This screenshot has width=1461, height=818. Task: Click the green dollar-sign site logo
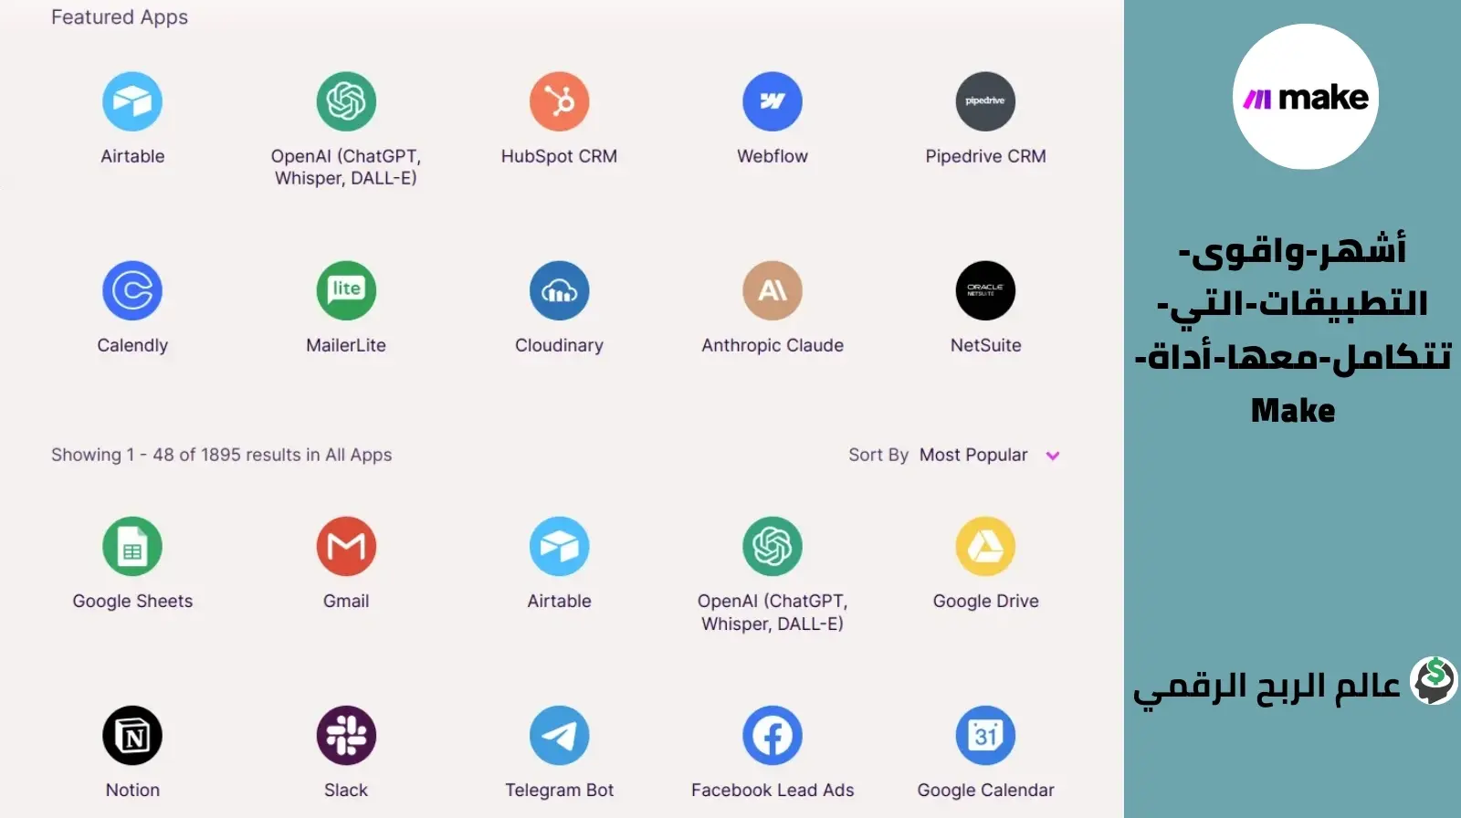click(1434, 681)
